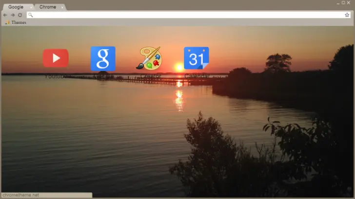The image size is (355, 199).
Task: Maximize the browser window
Action: tap(343, 2)
